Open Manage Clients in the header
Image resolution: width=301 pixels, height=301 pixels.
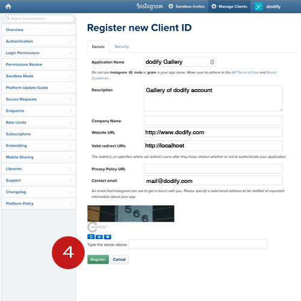pyautogui.click(x=229, y=7)
